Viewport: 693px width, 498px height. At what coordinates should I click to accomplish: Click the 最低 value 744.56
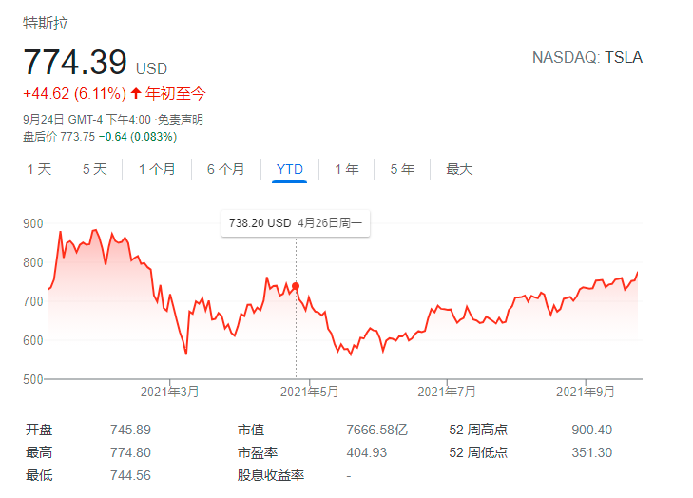tap(130, 476)
